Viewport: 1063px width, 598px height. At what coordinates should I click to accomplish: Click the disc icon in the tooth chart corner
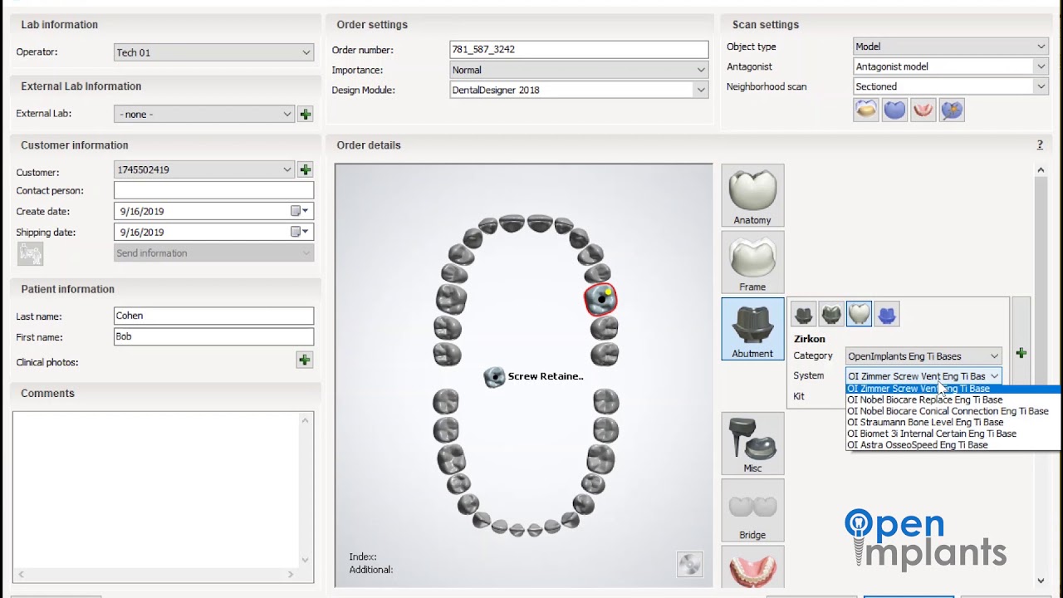coord(689,564)
